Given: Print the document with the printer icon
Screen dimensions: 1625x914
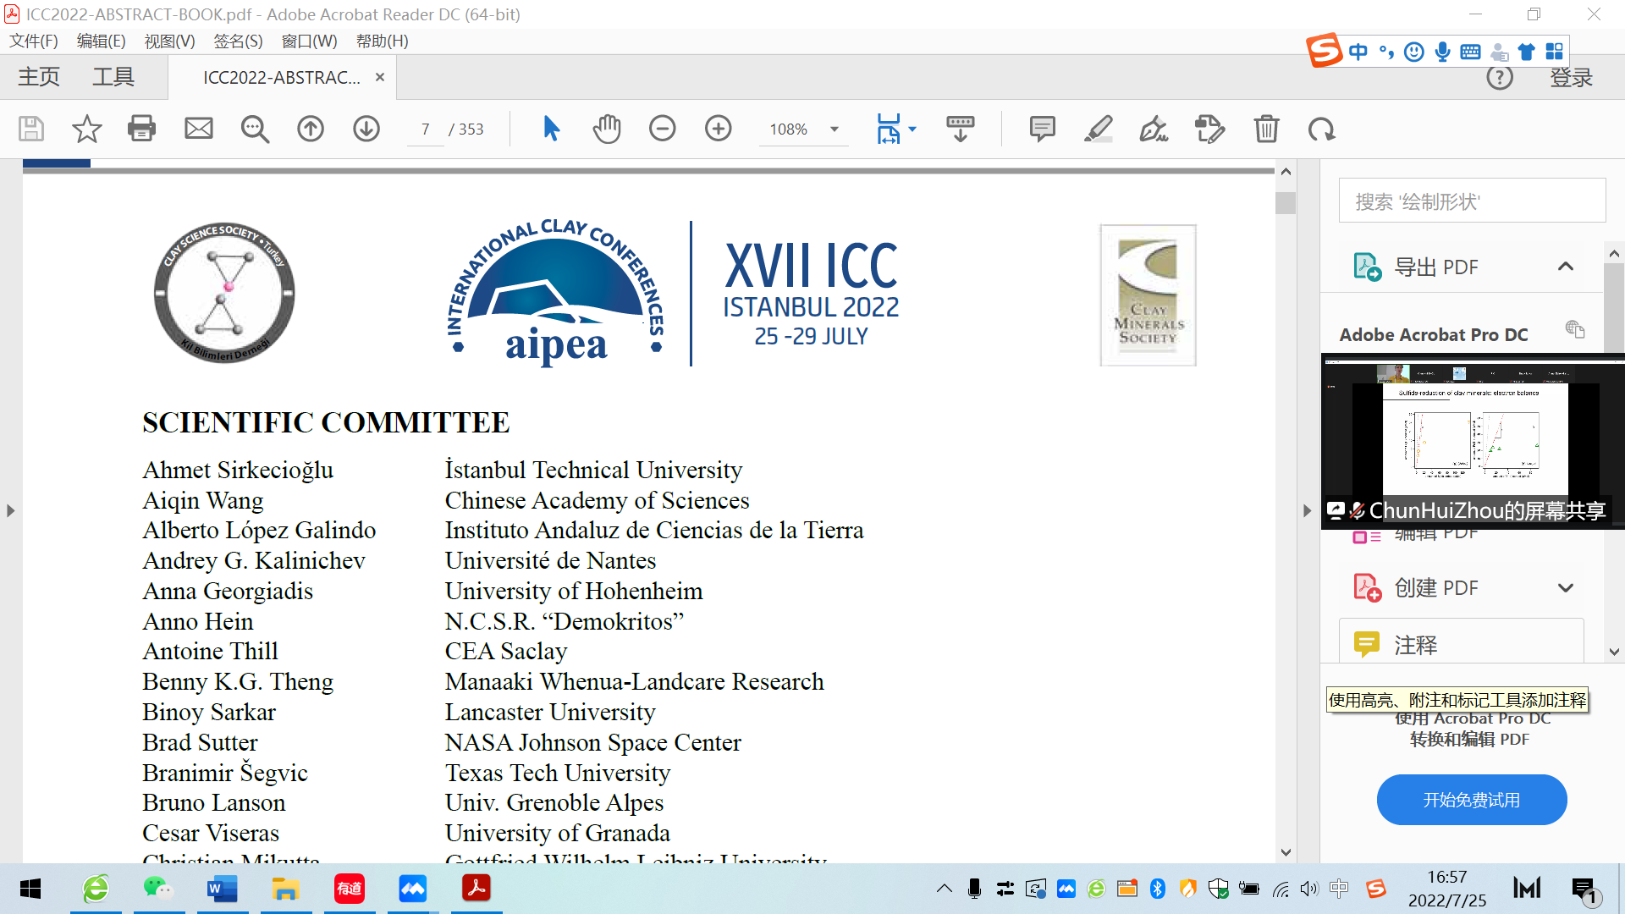Looking at the screenshot, I should 141,129.
